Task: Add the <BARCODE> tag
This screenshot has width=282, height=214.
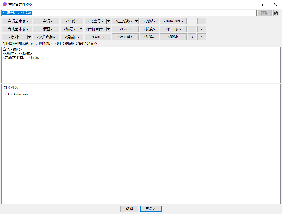Action: [x=173, y=21]
